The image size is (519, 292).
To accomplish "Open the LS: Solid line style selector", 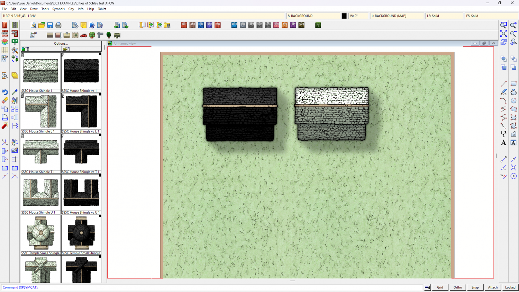I will [444, 16].
